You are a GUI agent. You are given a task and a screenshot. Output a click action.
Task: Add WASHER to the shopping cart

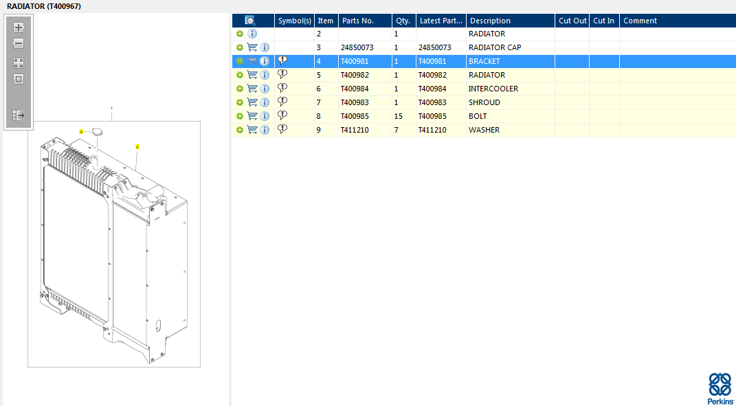[252, 130]
